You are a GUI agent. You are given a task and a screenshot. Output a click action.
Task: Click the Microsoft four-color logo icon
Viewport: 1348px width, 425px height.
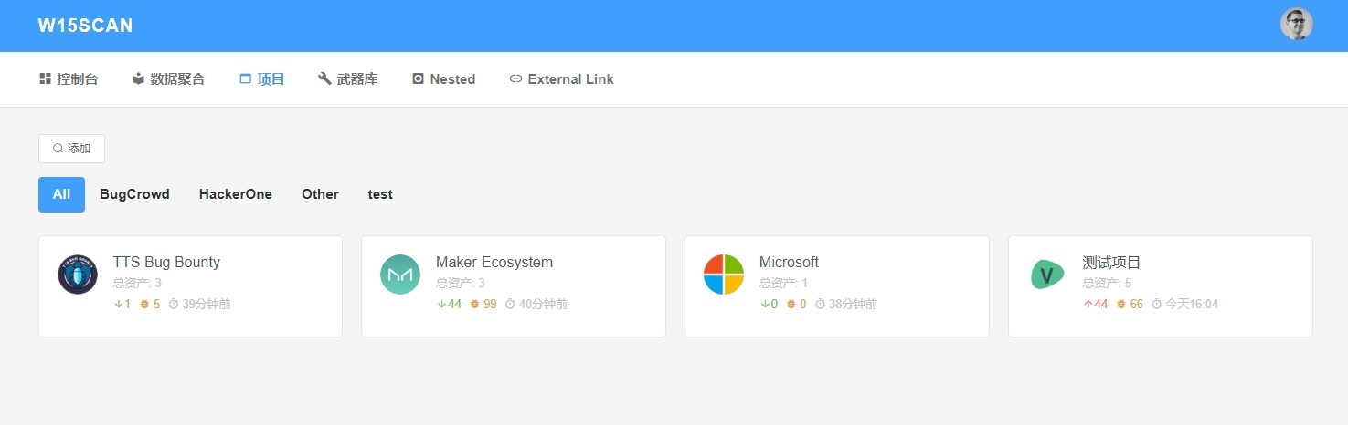click(x=724, y=275)
